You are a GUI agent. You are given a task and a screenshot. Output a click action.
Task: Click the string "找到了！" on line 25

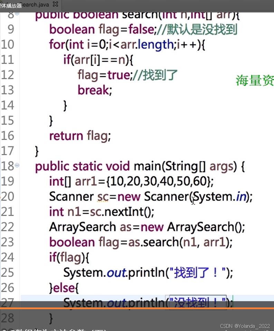pos(198,272)
